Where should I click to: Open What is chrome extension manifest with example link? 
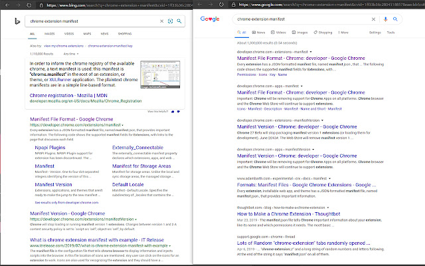point(97,240)
